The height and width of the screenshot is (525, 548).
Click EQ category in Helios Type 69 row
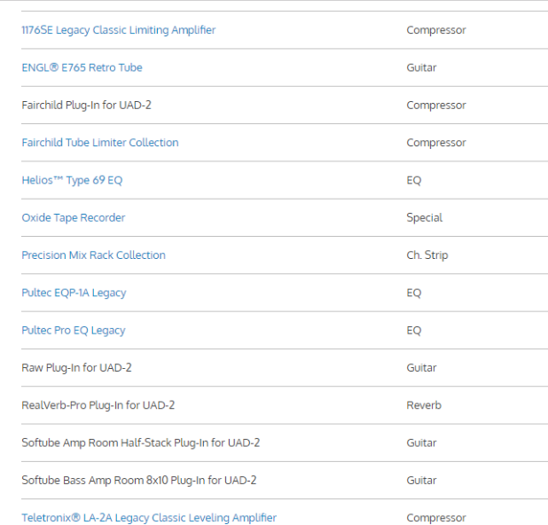tap(413, 180)
